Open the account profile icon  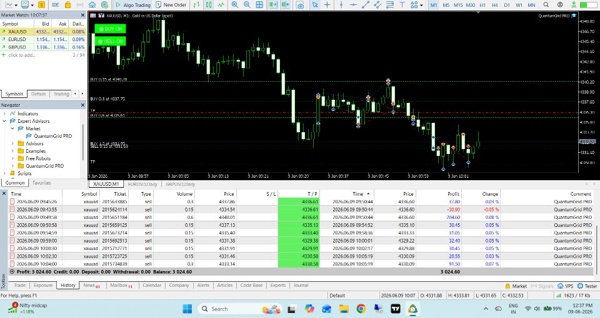pyautogui.click(x=560, y=5)
